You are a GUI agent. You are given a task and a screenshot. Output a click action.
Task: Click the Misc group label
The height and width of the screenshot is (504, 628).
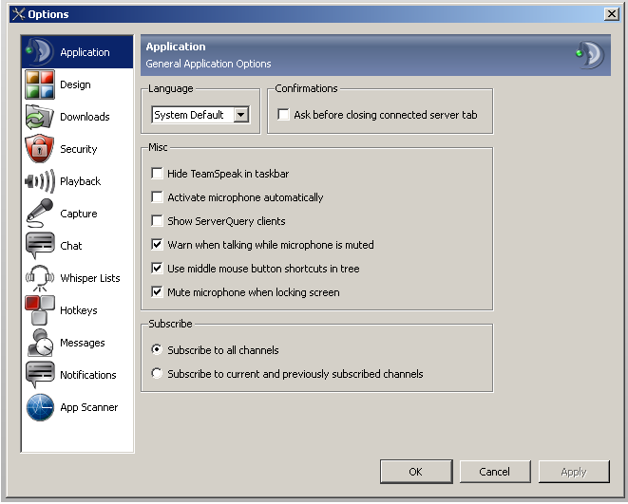[x=158, y=147]
